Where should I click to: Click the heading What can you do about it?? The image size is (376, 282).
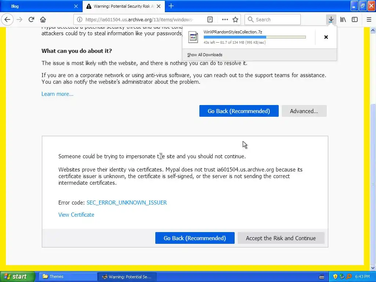pyautogui.click(x=77, y=51)
